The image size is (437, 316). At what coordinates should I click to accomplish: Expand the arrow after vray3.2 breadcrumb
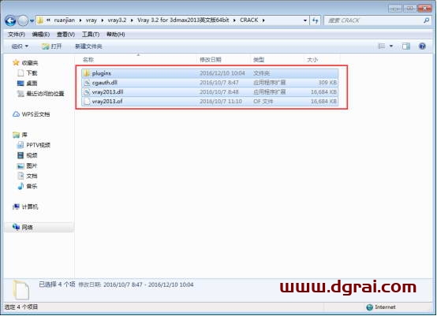click(132, 20)
